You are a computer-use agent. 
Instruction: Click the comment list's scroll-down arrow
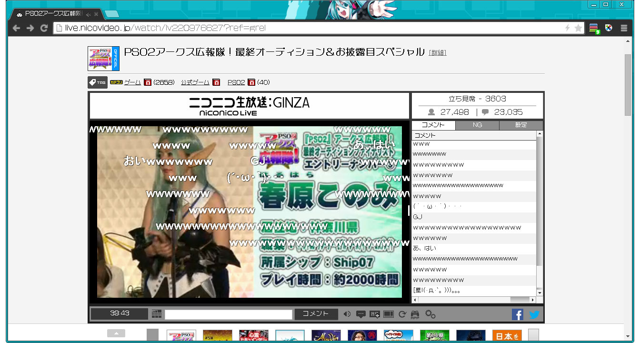point(540,293)
